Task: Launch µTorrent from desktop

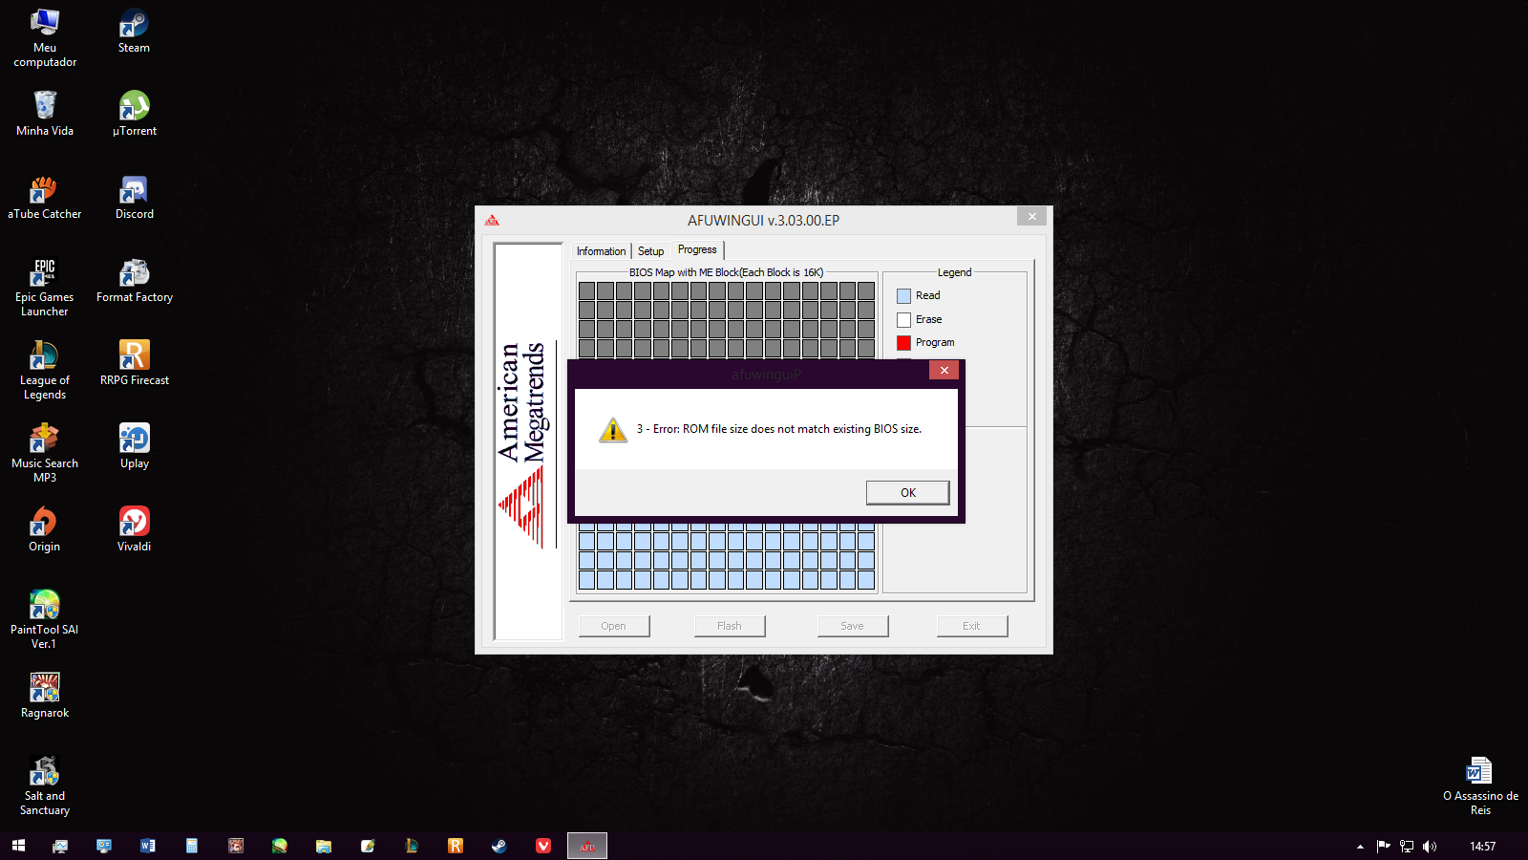Action: point(134,114)
